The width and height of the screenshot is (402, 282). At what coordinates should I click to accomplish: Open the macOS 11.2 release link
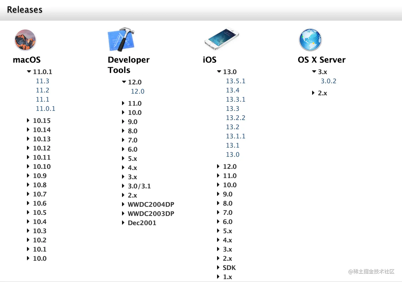click(42, 90)
